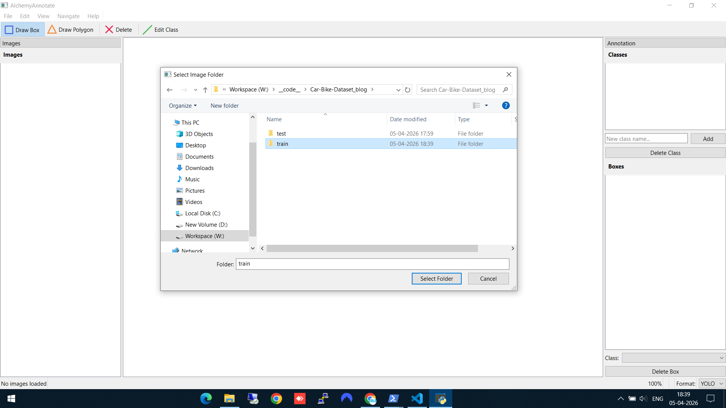The image size is (726, 408).
Task: Click the Add button for new class
Action: point(707,139)
